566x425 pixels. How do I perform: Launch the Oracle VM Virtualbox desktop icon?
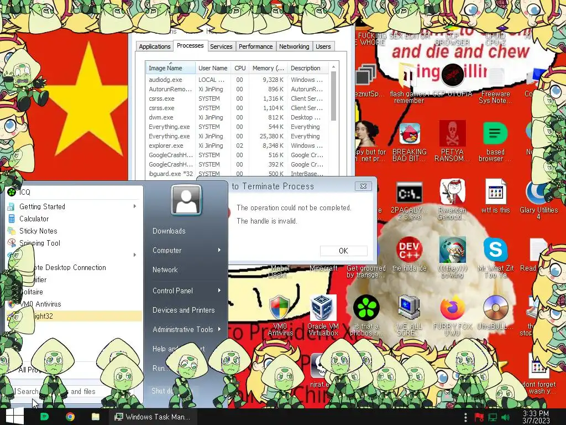click(x=323, y=308)
